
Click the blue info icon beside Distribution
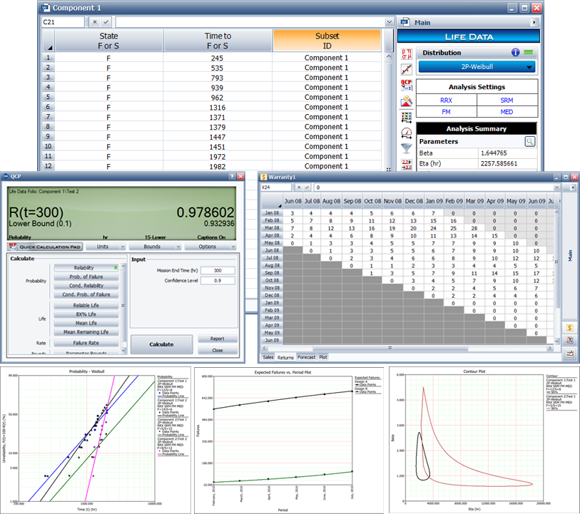[515, 52]
